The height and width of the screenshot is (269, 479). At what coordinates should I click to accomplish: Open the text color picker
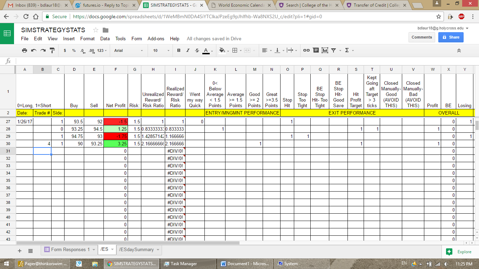pyautogui.click(x=206, y=51)
